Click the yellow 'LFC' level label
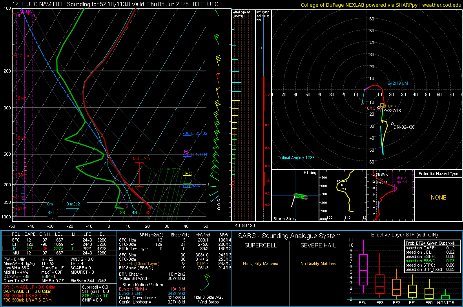 tap(187, 174)
